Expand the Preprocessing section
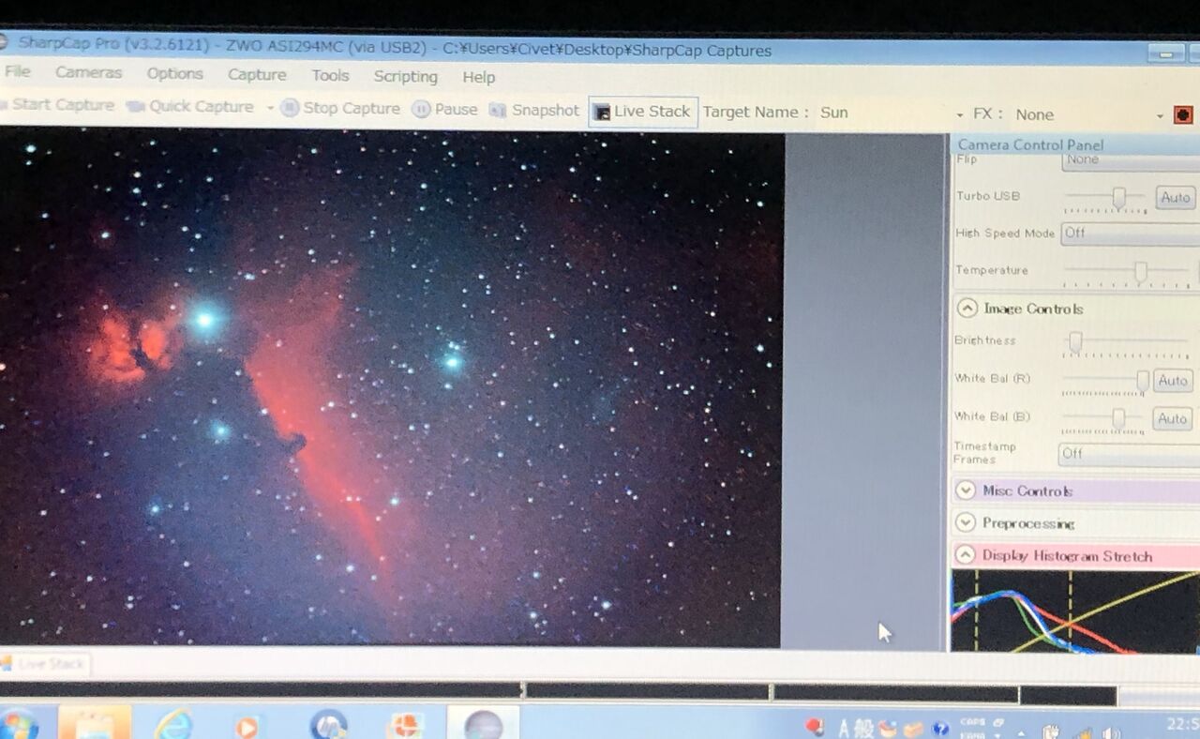Image resolution: width=1200 pixels, height=739 pixels. pyautogui.click(x=965, y=522)
